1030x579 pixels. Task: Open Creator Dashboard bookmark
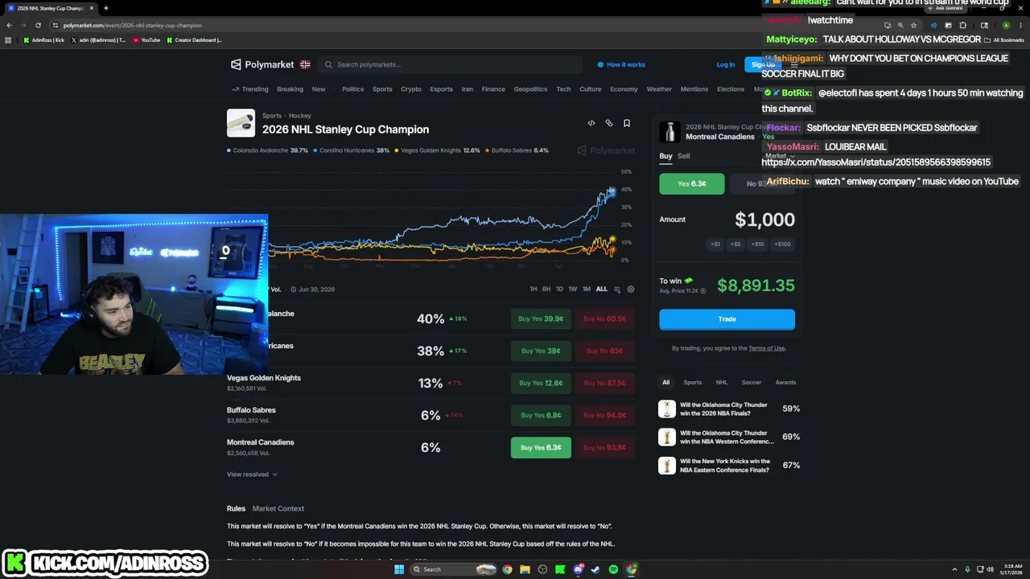pos(194,39)
